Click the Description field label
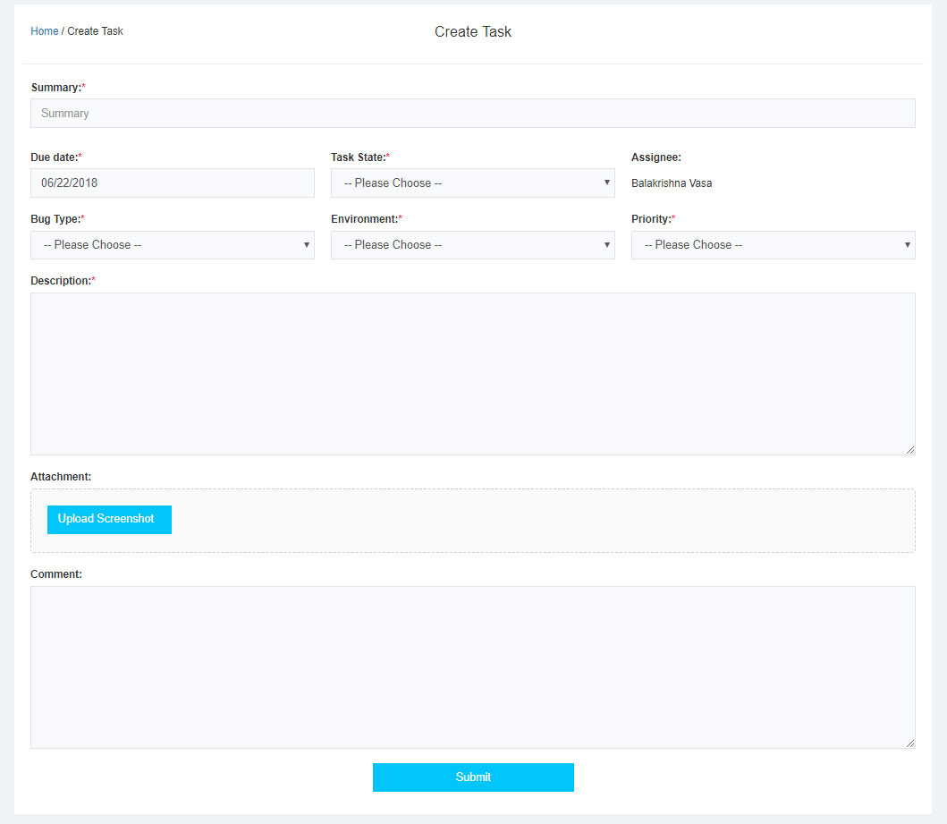The image size is (947, 824). (61, 281)
